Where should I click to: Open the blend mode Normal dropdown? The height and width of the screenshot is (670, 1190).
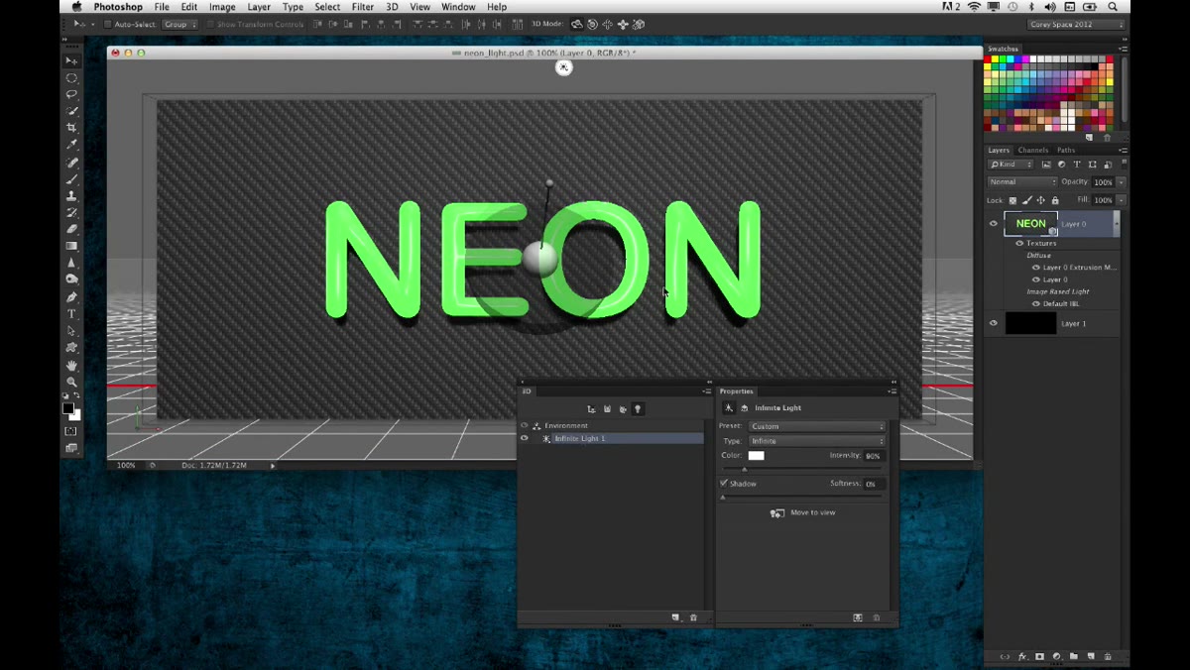click(1022, 182)
